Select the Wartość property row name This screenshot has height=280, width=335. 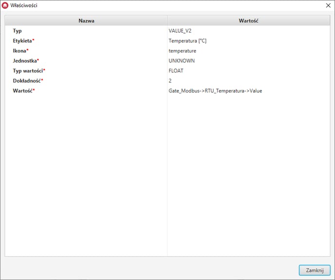24,91
